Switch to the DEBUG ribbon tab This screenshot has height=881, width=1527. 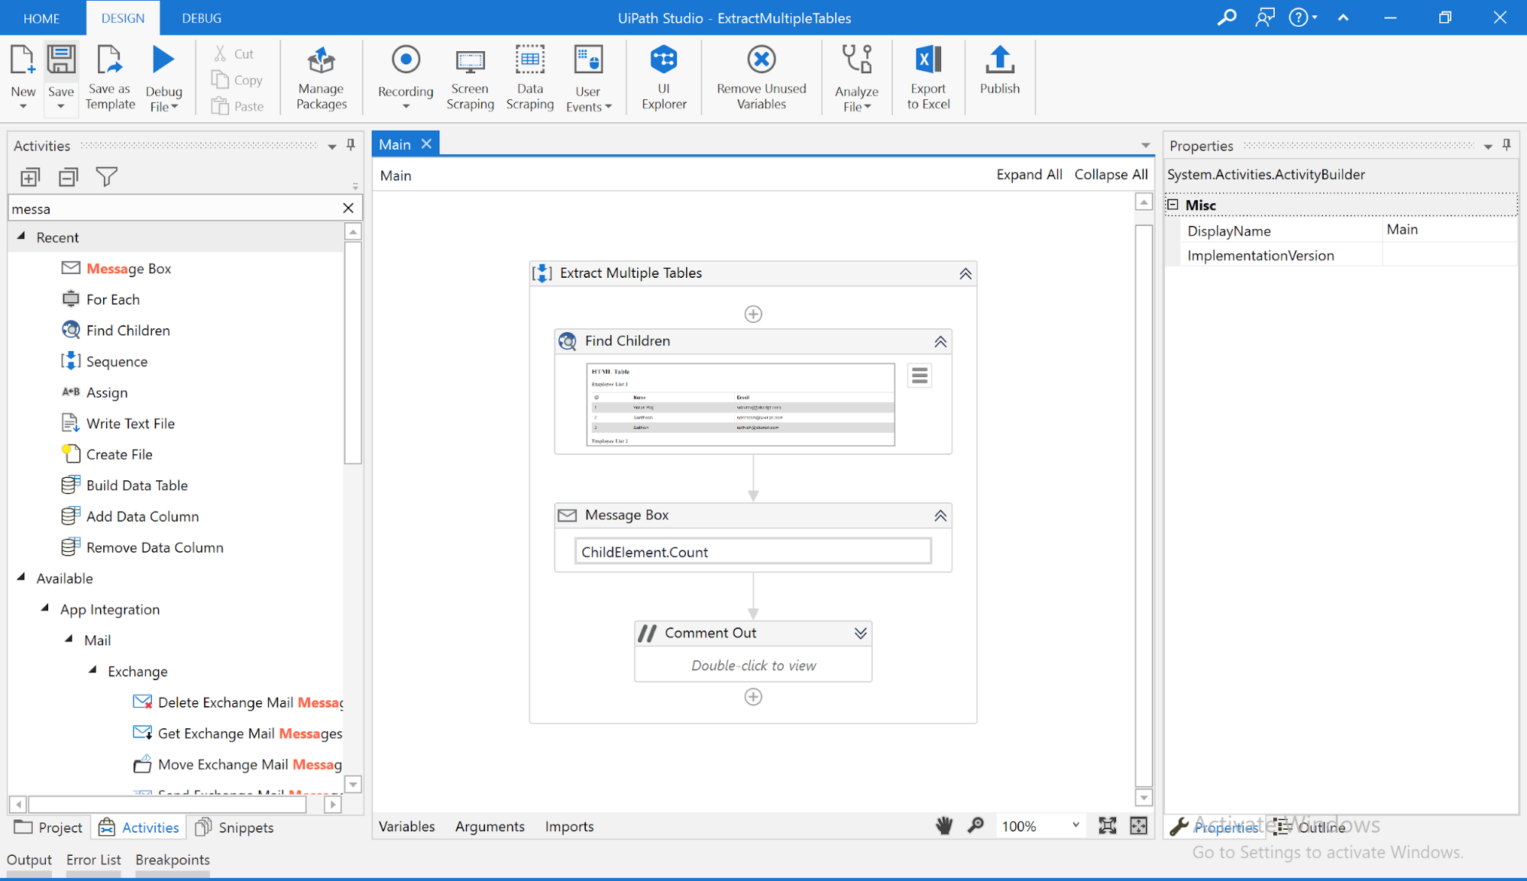(202, 18)
